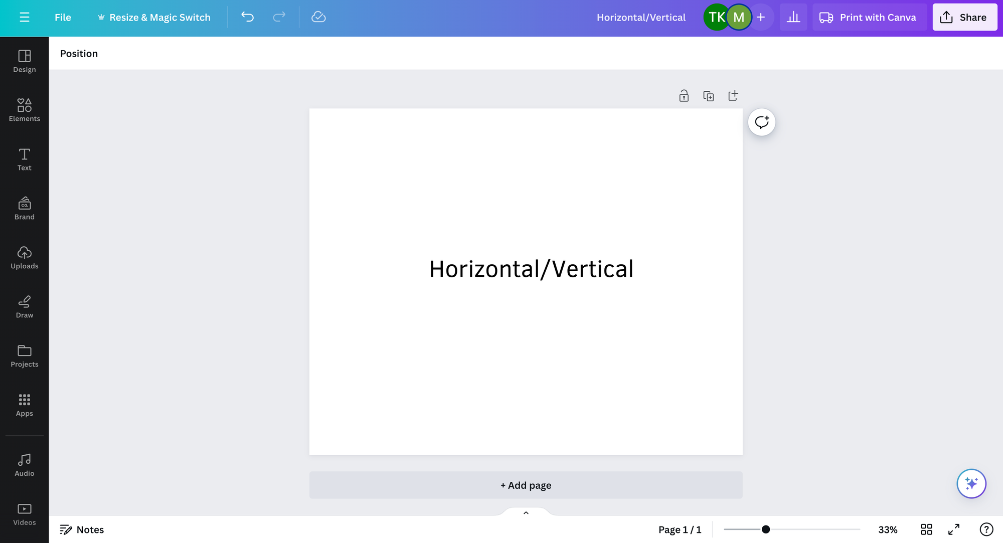Click the Design tab in sidebar
The image size is (1003, 543).
click(24, 61)
